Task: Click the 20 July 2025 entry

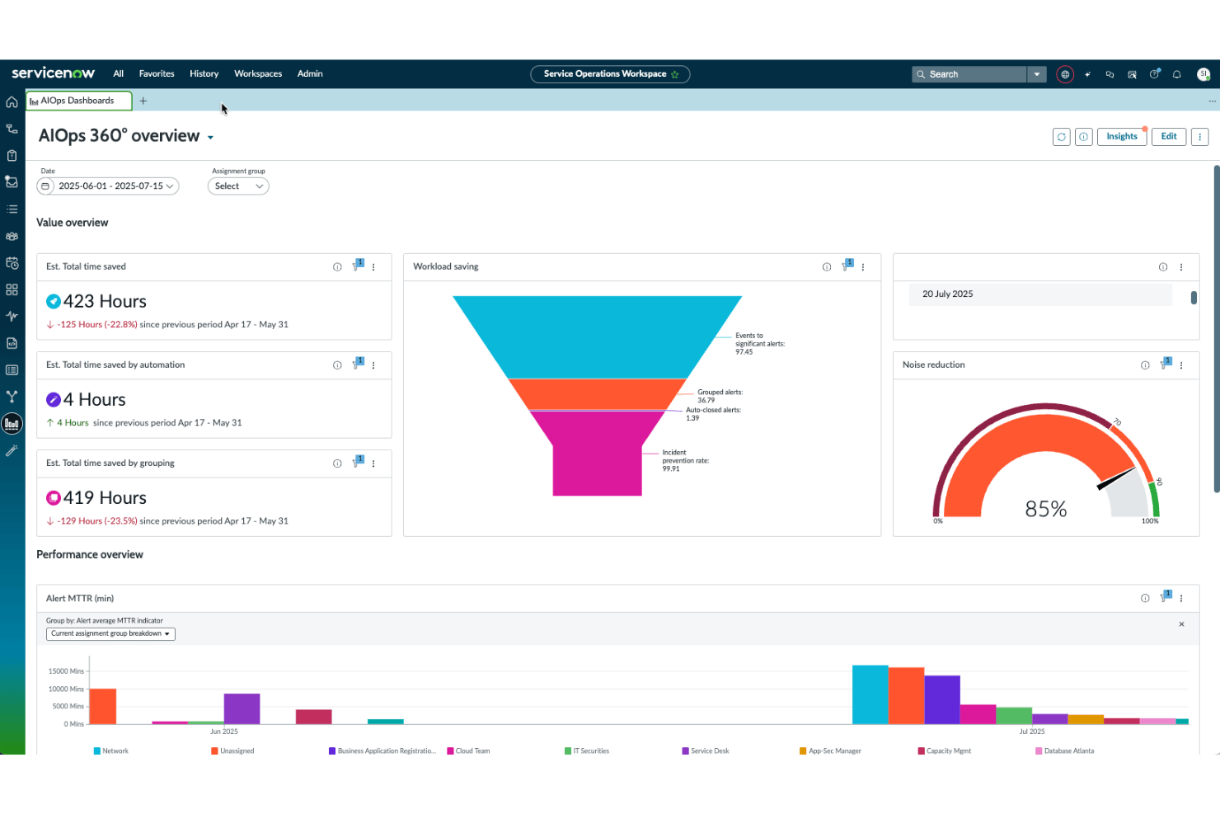Action: pyautogui.click(x=1040, y=294)
